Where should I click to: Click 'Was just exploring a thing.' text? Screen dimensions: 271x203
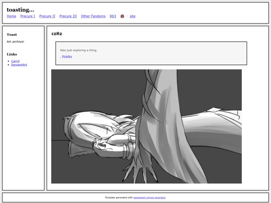point(79,50)
